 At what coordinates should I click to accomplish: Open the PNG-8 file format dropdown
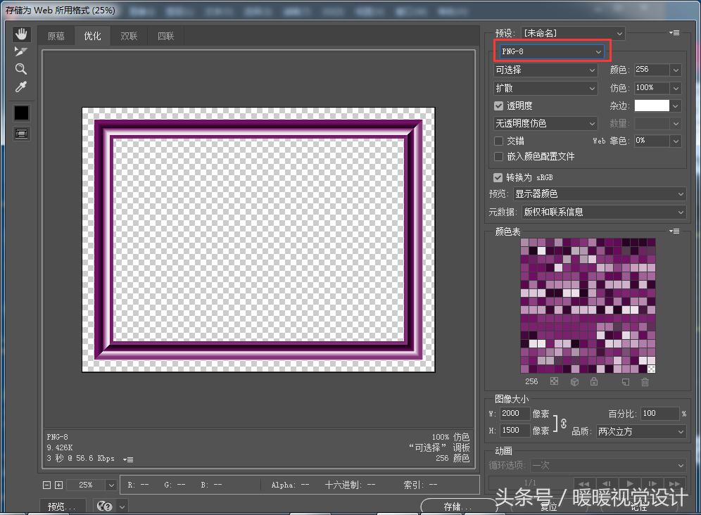pos(551,51)
